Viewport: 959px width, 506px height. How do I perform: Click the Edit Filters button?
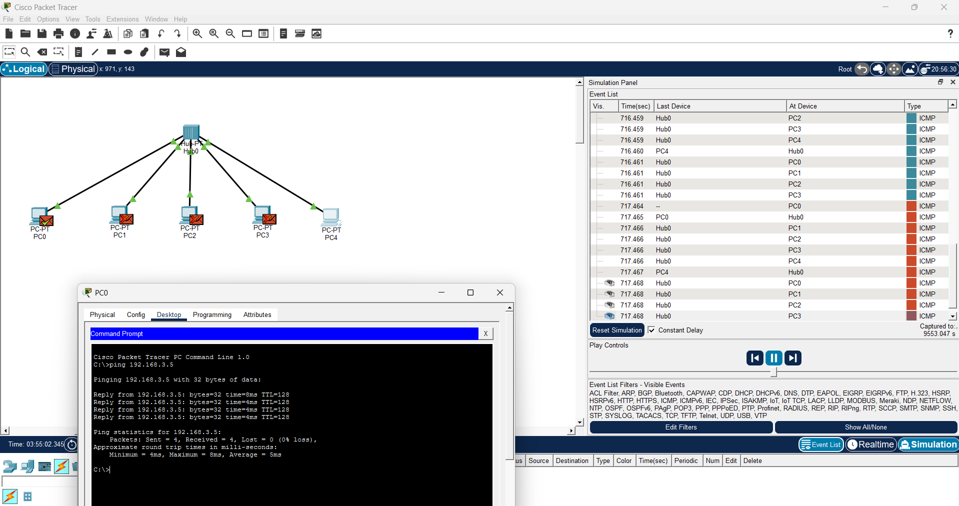680,427
